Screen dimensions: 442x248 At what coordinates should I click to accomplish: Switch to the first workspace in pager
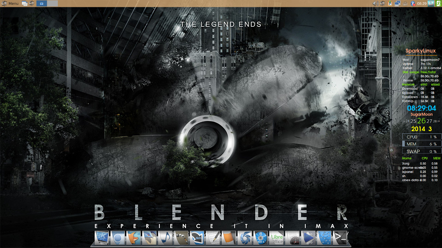[41, 3]
